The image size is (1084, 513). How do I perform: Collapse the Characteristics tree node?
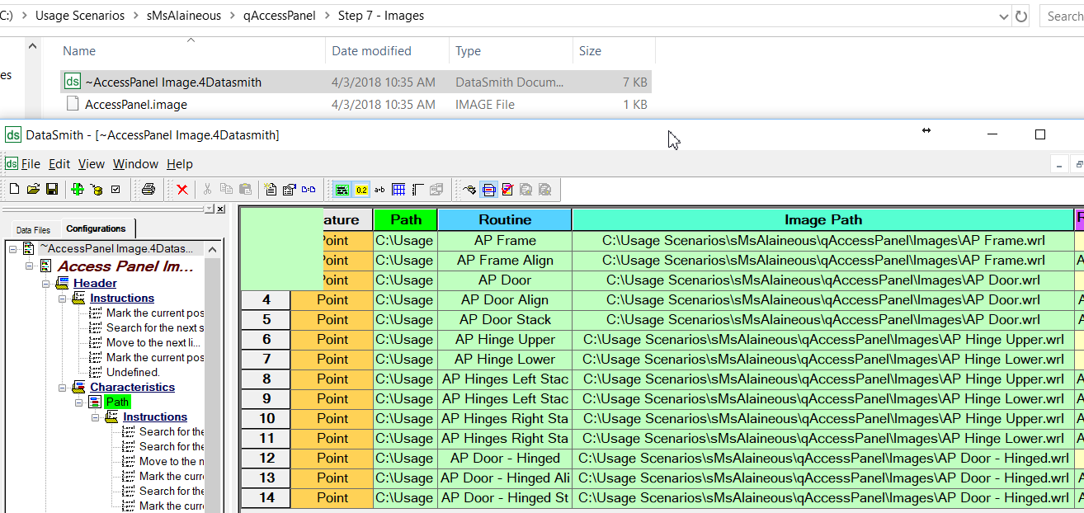click(62, 388)
